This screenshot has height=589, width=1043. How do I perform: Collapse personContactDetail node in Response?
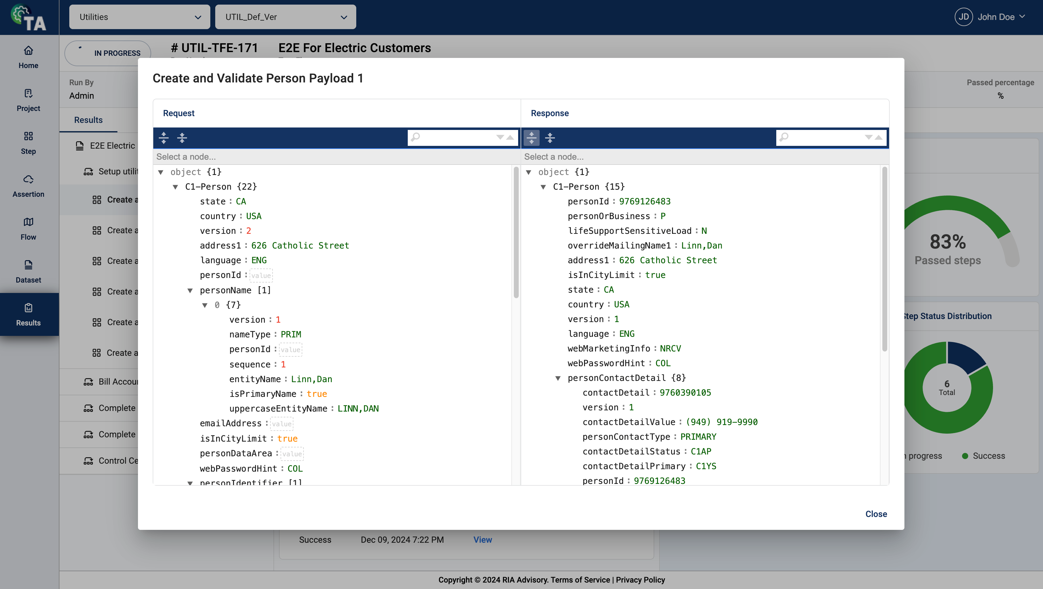[558, 378]
